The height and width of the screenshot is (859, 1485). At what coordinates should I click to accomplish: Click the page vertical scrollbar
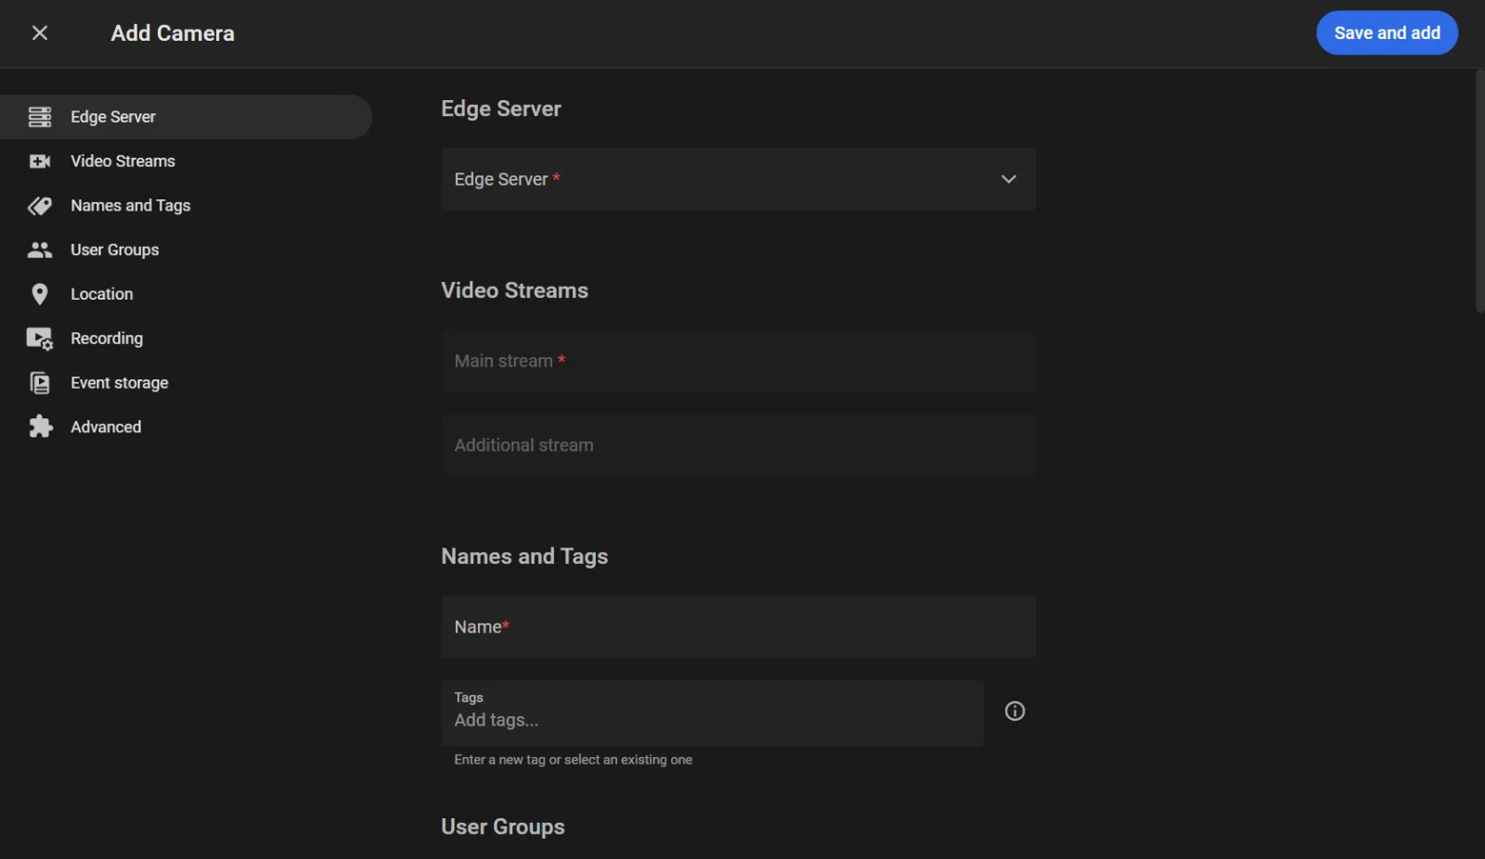[1479, 190]
